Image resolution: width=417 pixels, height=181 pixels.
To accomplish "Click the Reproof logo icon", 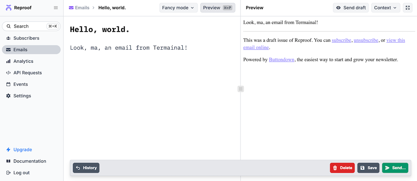I will (x=9, y=8).
